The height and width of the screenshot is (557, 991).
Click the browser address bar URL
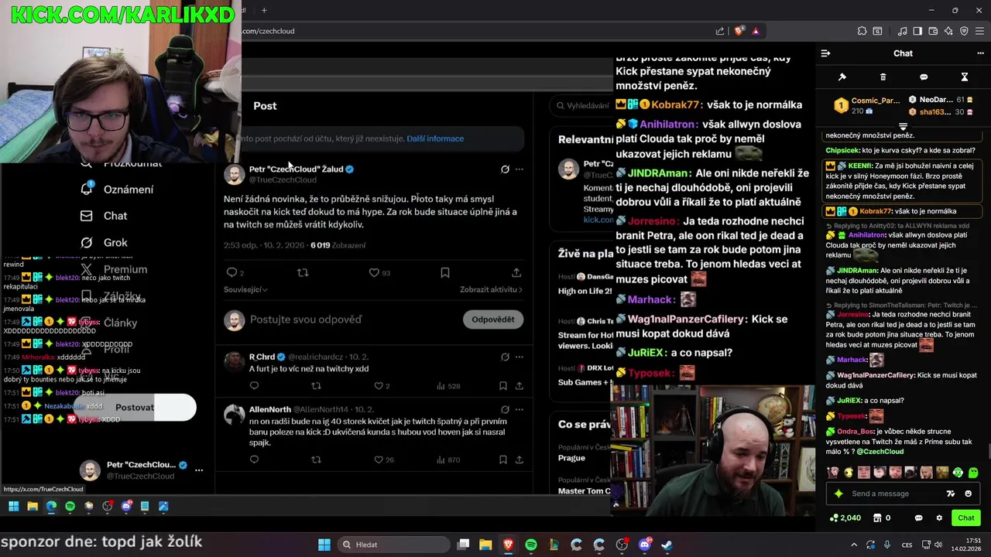pyautogui.click(x=268, y=31)
